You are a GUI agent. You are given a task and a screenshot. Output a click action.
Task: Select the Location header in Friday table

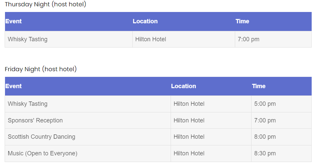pyautogui.click(x=184, y=86)
